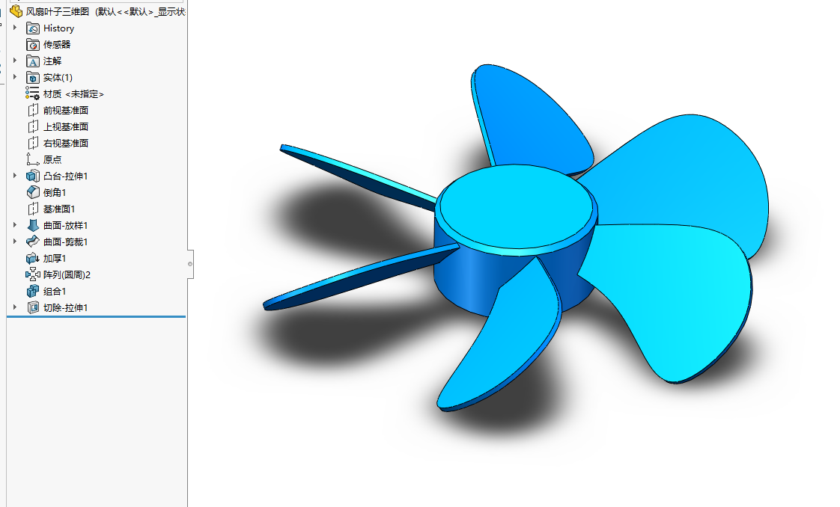Click the 凸台-拉伸1 boss extrude icon
Viewport: 840px width, 507px height.
pyautogui.click(x=33, y=176)
